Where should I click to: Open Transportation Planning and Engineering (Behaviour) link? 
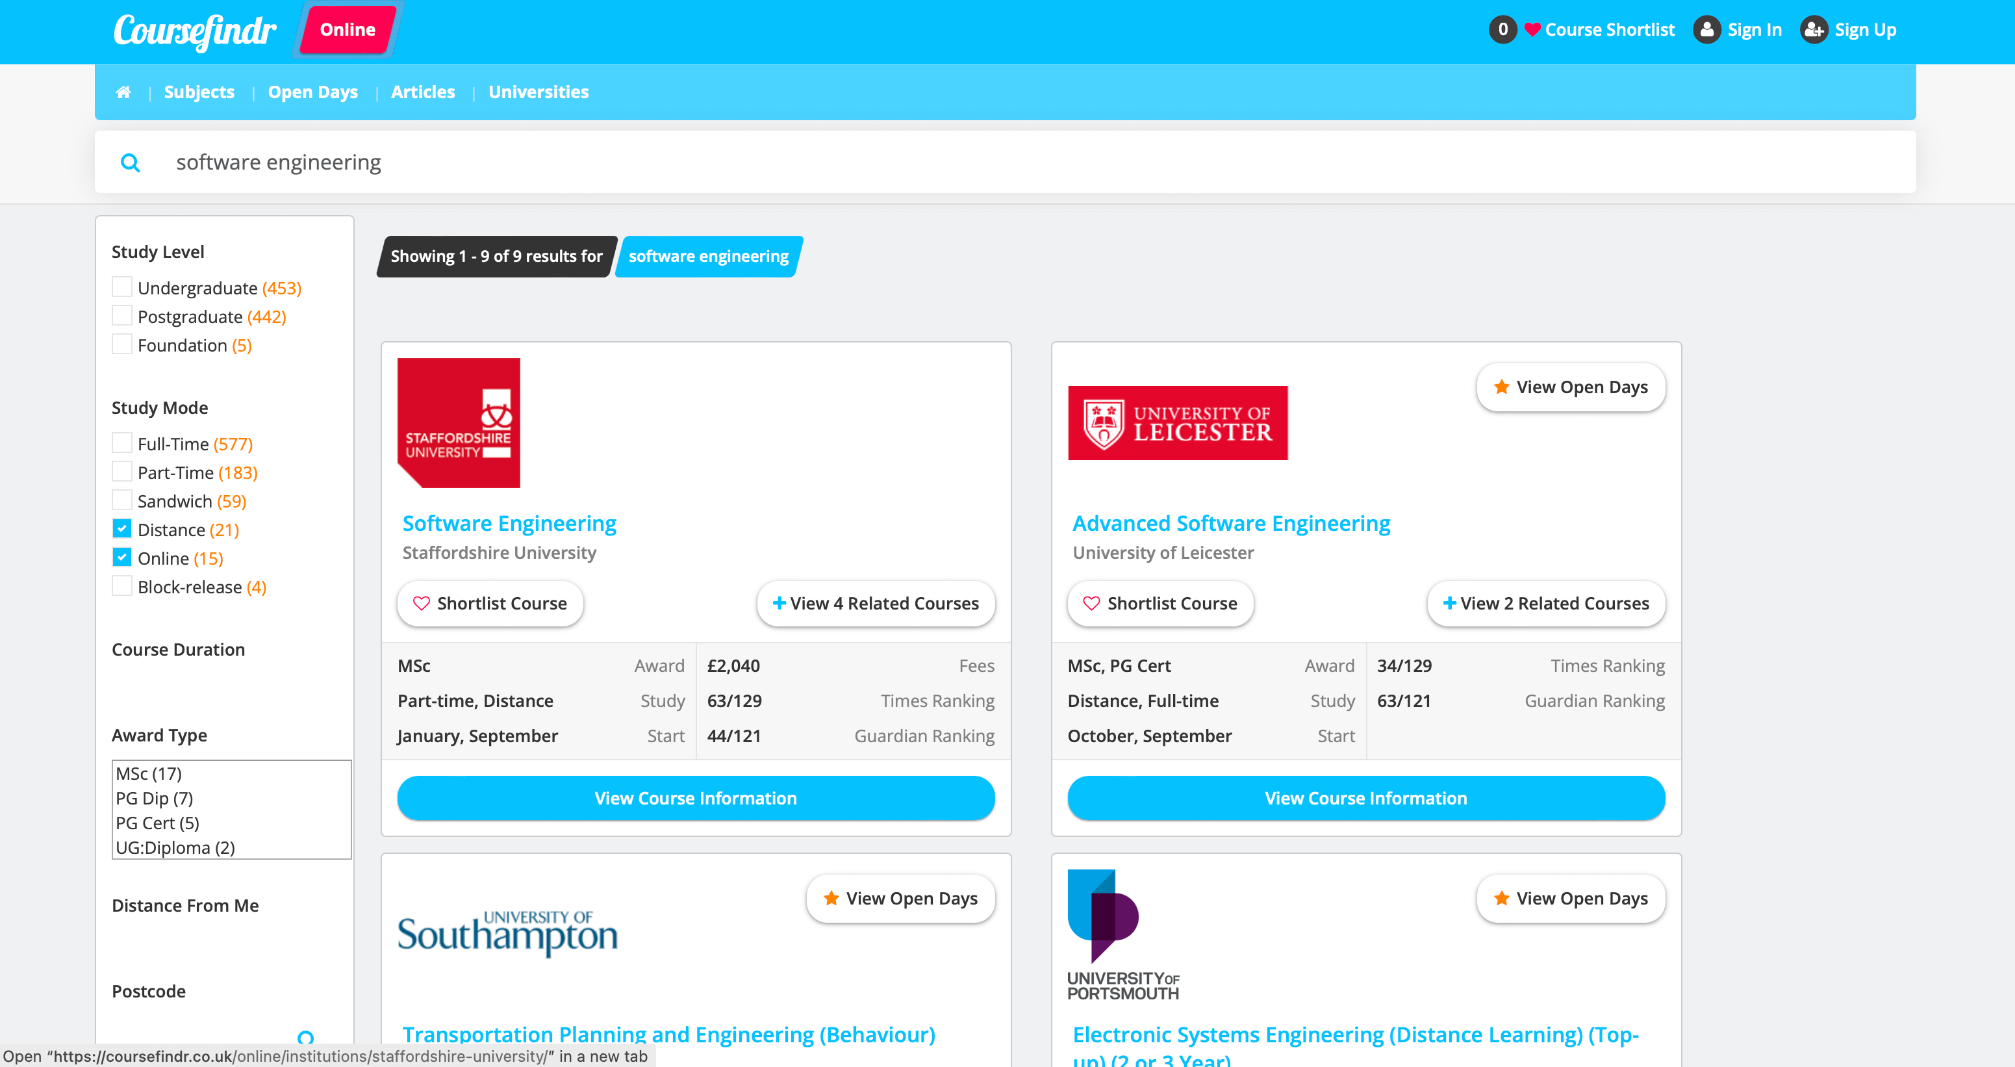[x=669, y=1035]
